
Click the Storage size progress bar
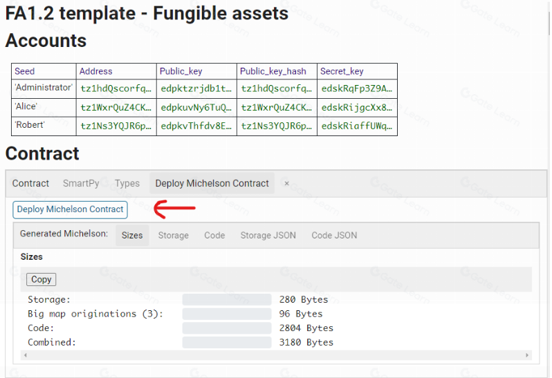coord(227,300)
